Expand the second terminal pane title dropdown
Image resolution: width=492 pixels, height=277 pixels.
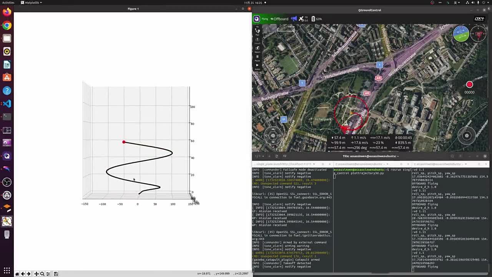[387, 164]
